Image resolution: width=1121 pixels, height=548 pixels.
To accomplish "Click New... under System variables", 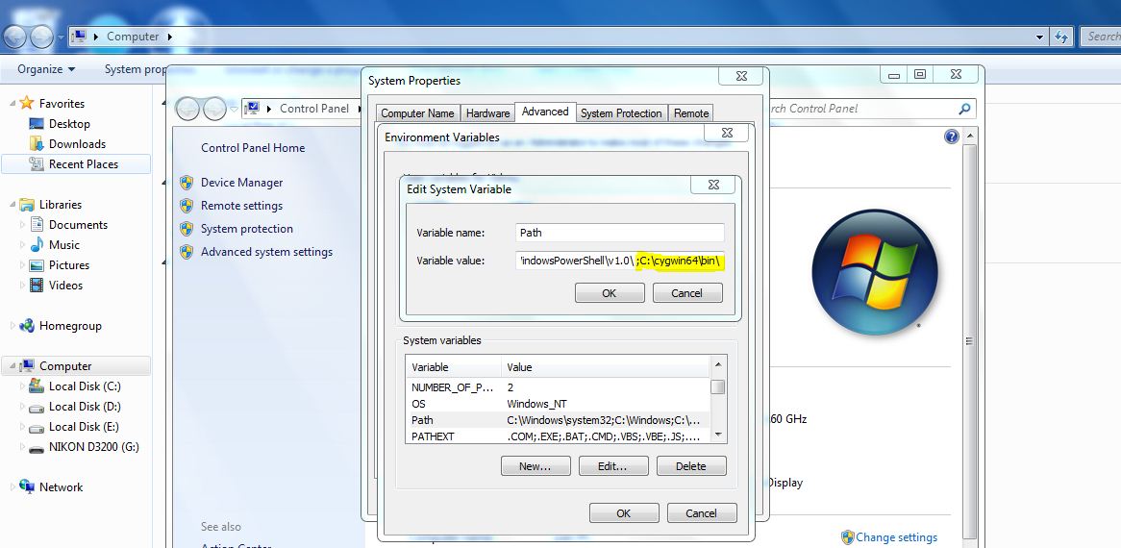I will [536, 466].
